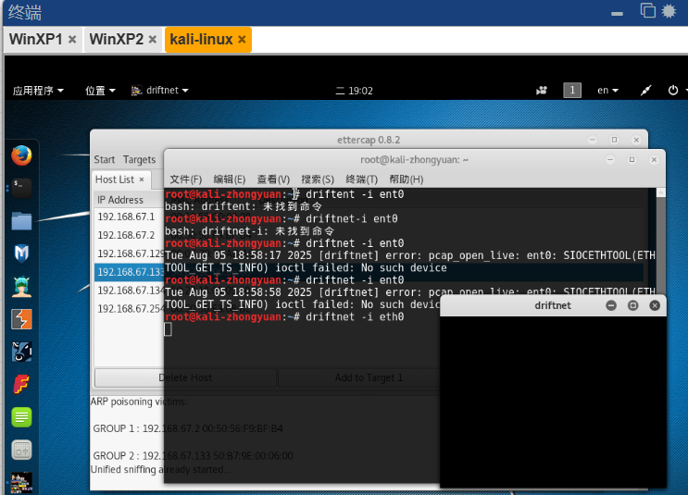The width and height of the screenshot is (688, 495).
Task: Open terminal 帮助(H) menu
Action: coord(407,179)
